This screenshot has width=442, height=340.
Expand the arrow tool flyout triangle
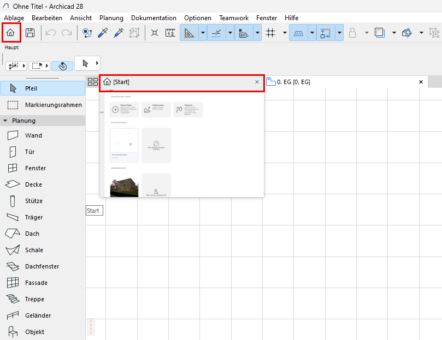tap(97, 63)
